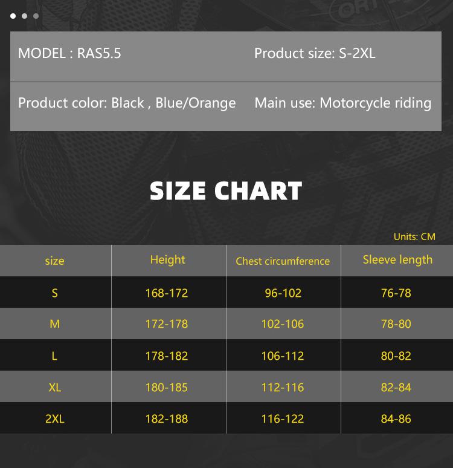This screenshot has width=453, height=468.
Task: Click the Chest circumference column header
Action: pos(283,261)
